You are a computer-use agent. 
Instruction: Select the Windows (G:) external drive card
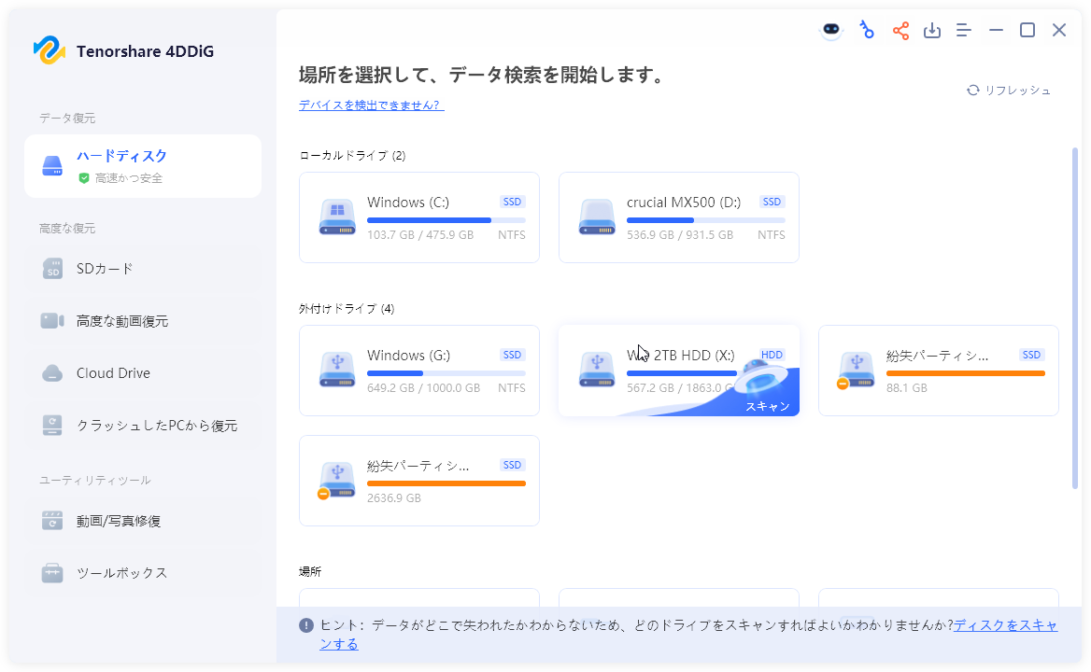[418, 371]
